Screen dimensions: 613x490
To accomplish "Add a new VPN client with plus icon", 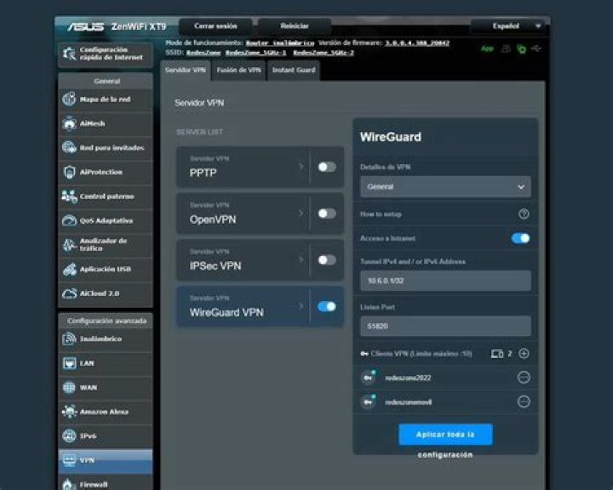I will point(524,353).
